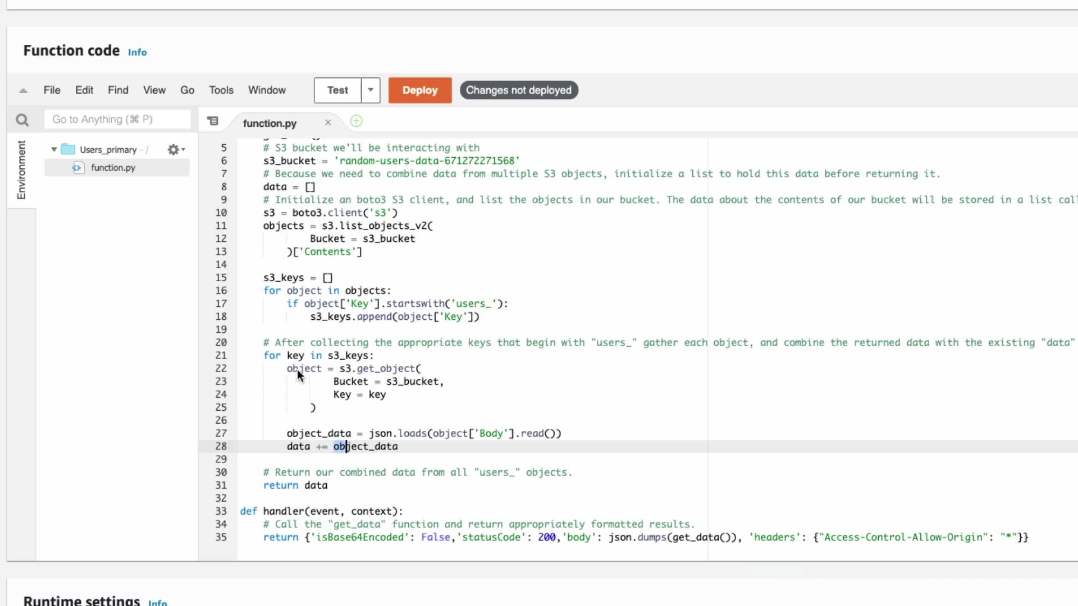This screenshot has height=606, width=1078.
Task: Open Function code Info link
Action: point(137,52)
